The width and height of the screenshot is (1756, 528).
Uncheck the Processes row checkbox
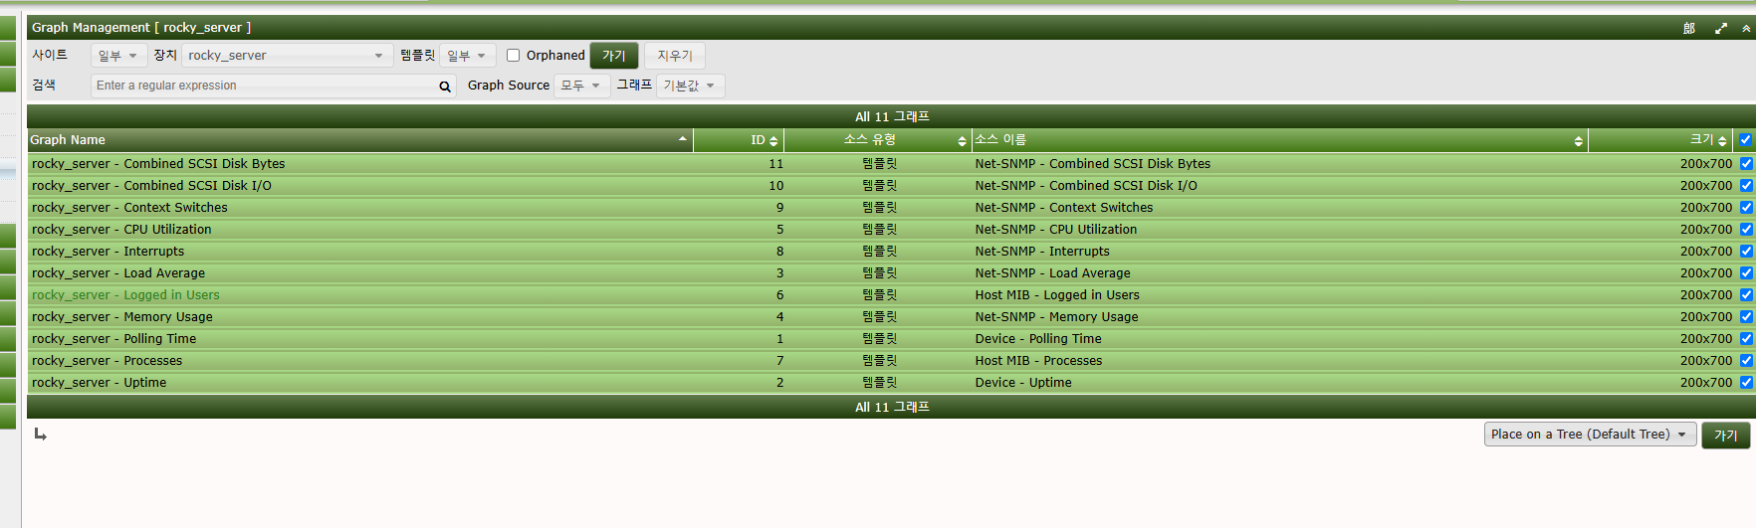click(1746, 361)
